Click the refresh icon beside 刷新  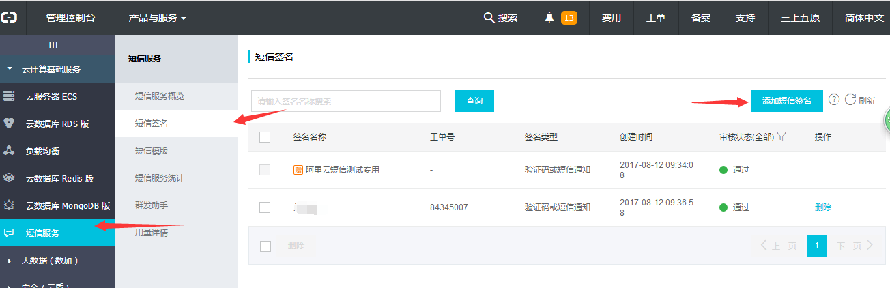click(850, 100)
